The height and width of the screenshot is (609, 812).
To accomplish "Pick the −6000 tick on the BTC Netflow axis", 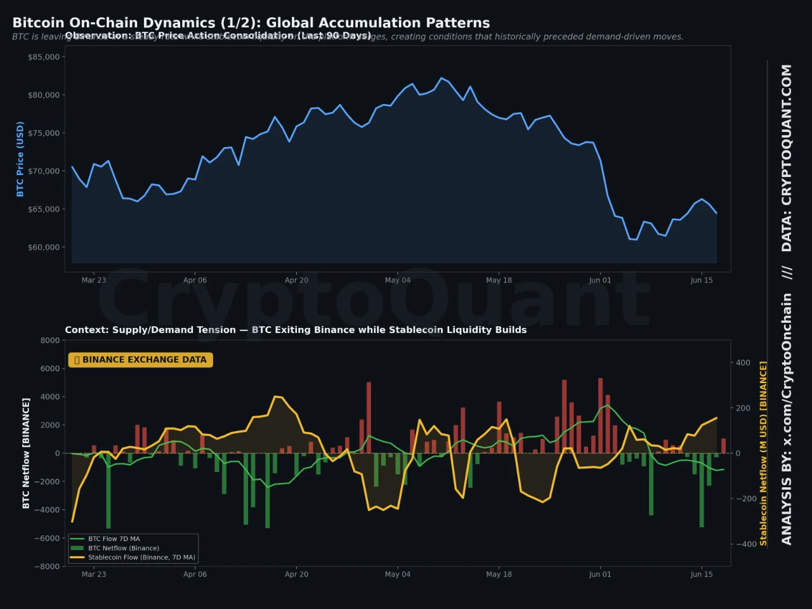I will coord(47,538).
